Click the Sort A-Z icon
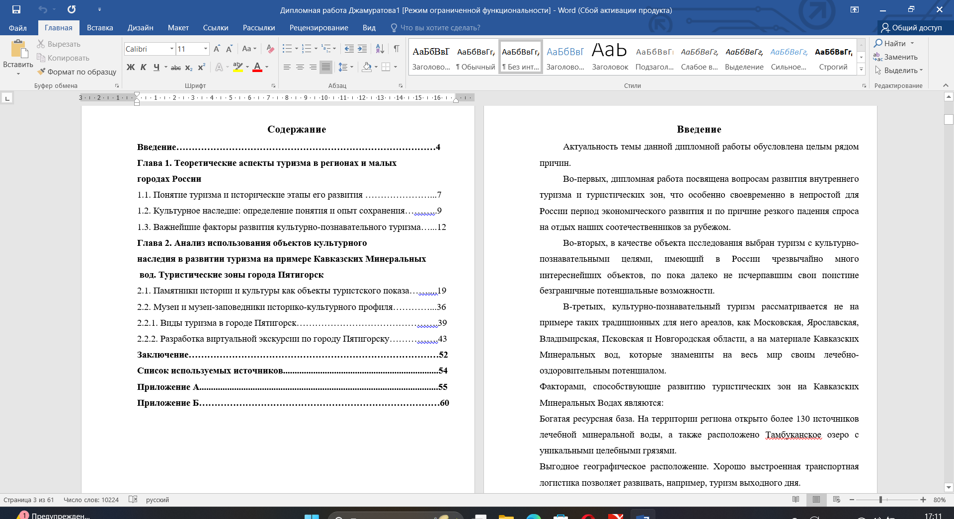This screenshot has width=954, height=519. [380, 49]
